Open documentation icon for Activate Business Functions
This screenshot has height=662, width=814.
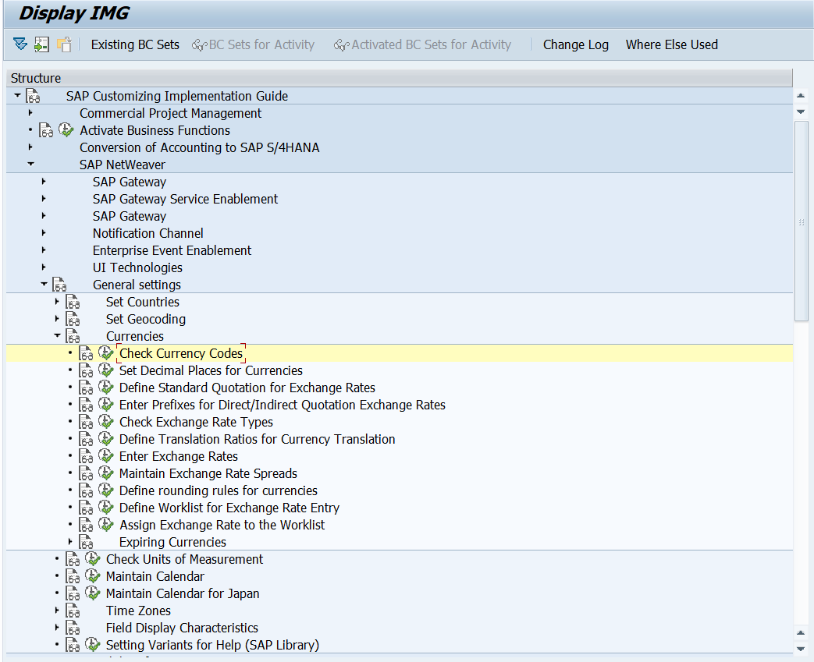tap(46, 130)
